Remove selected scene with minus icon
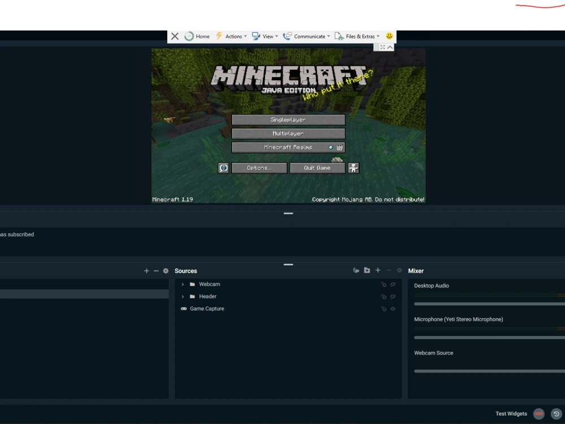The width and height of the screenshot is (565, 424). click(x=156, y=271)
